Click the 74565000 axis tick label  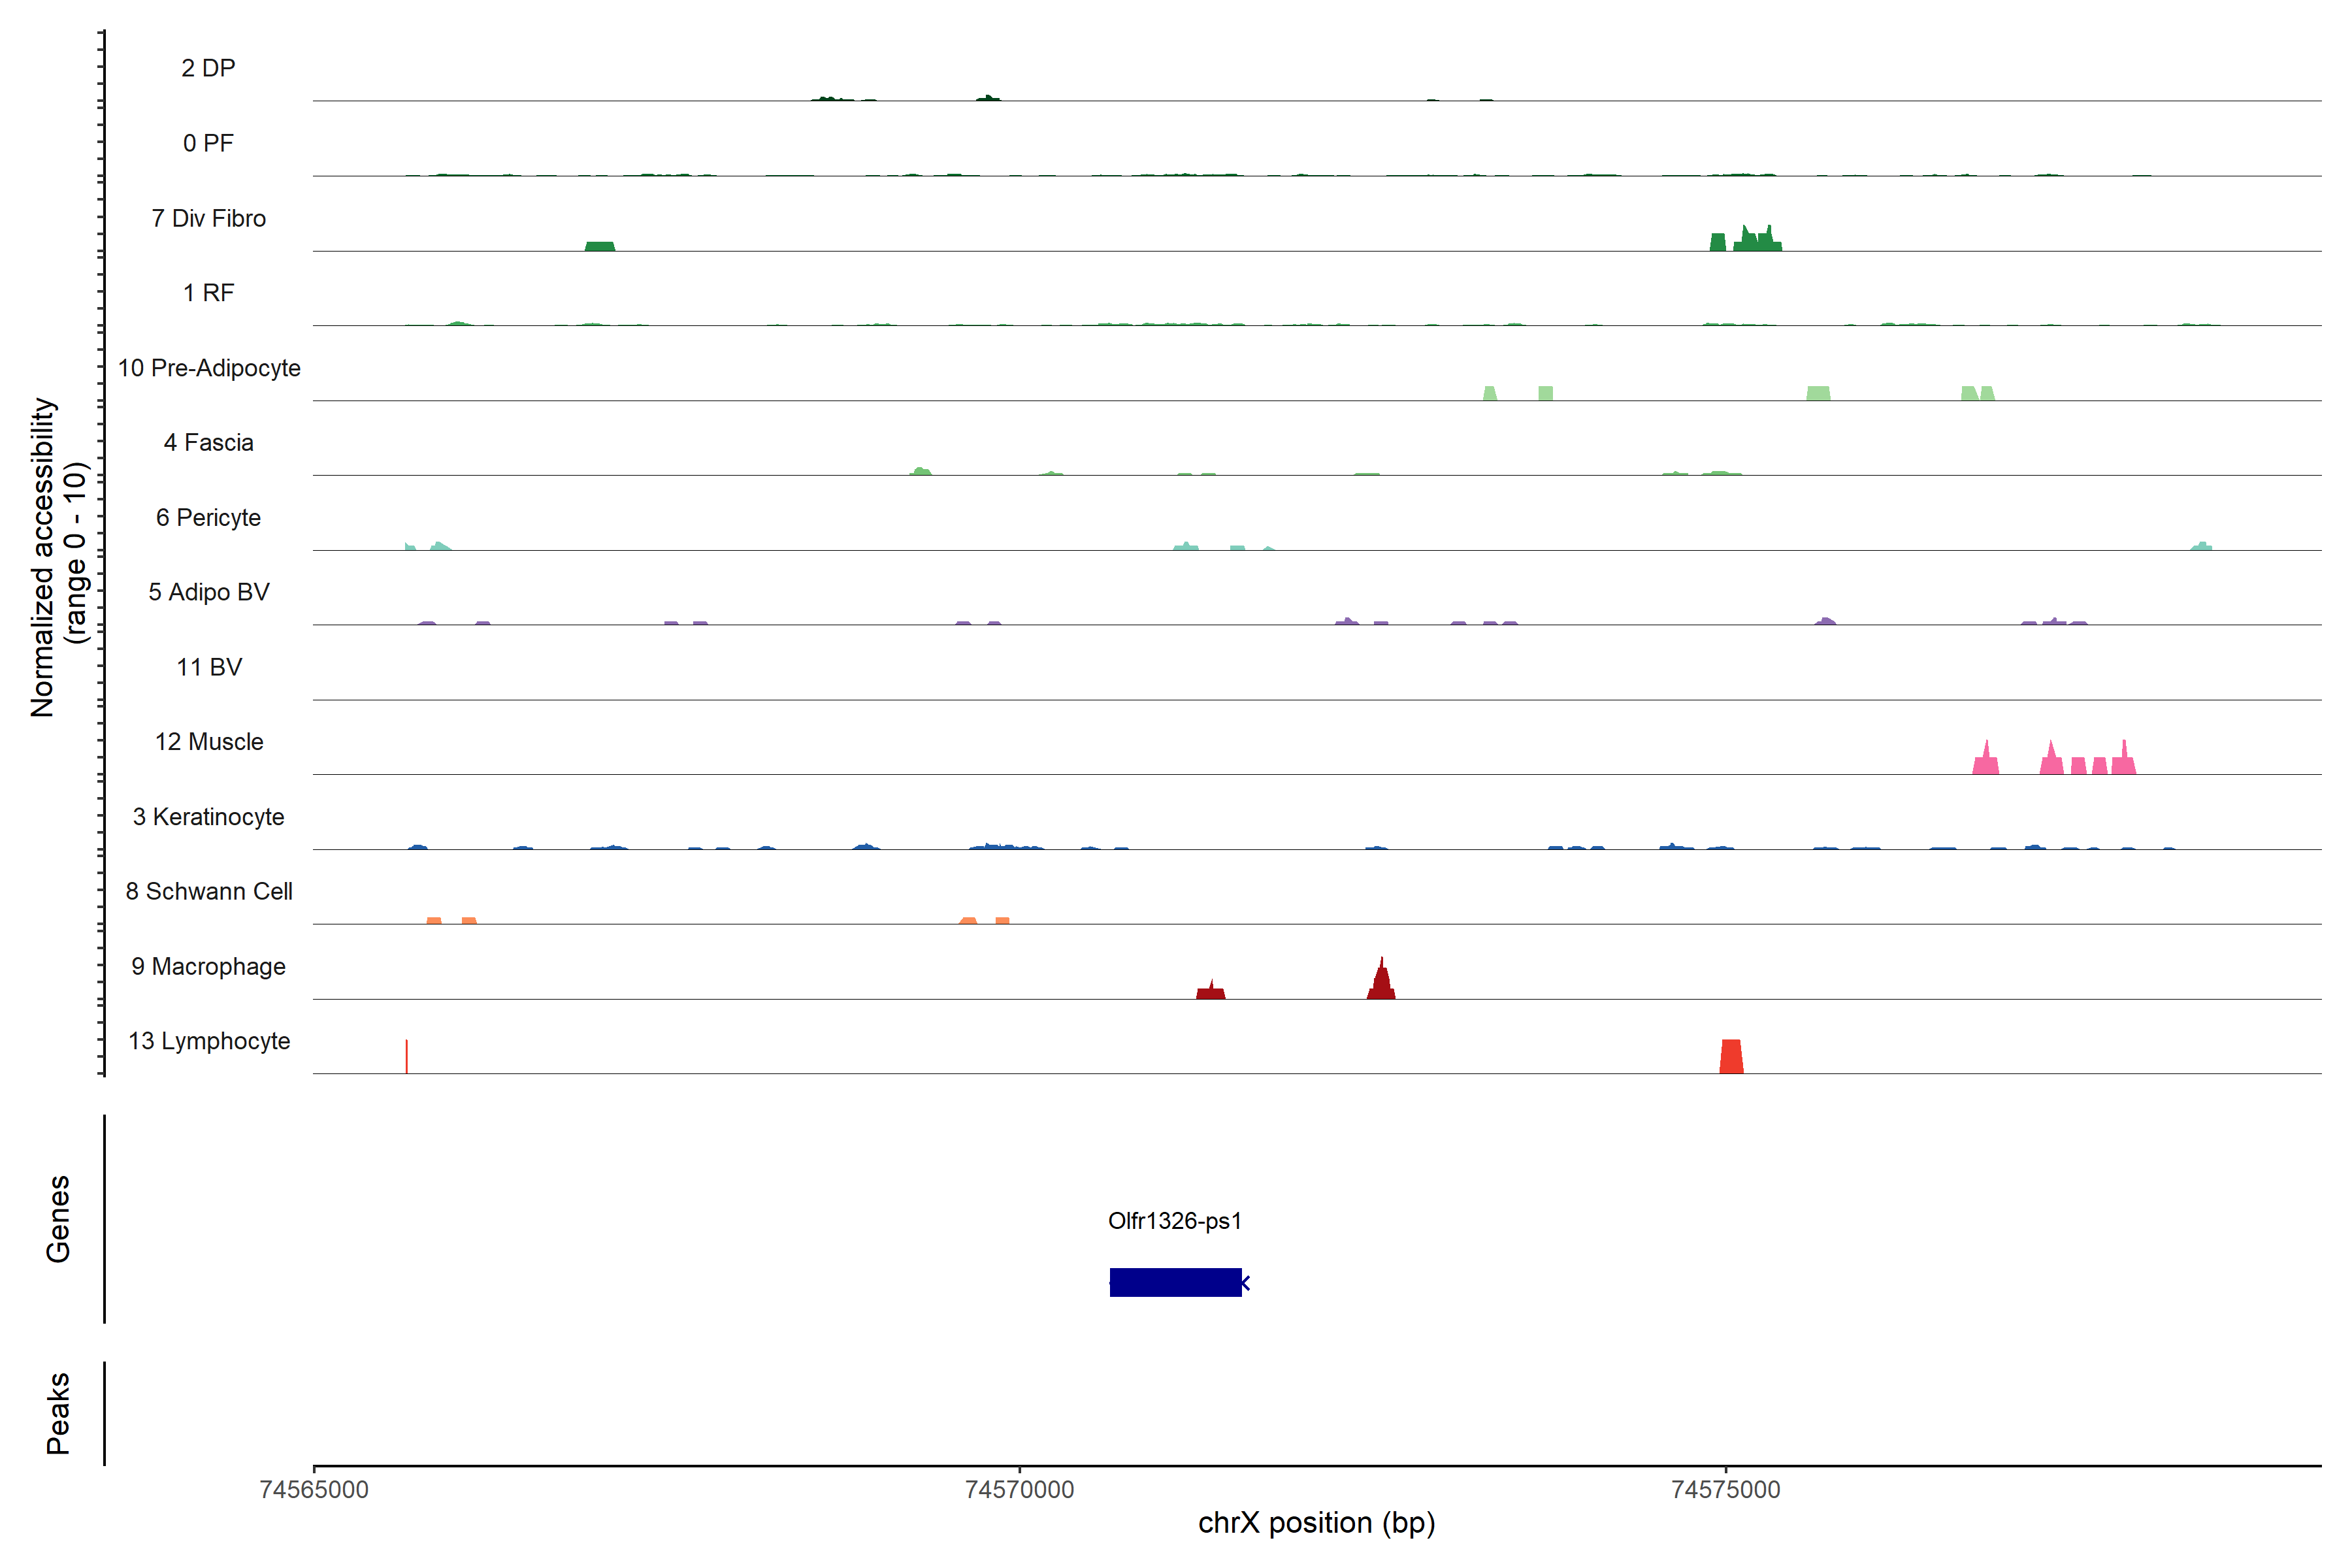tap(313, 1490)
